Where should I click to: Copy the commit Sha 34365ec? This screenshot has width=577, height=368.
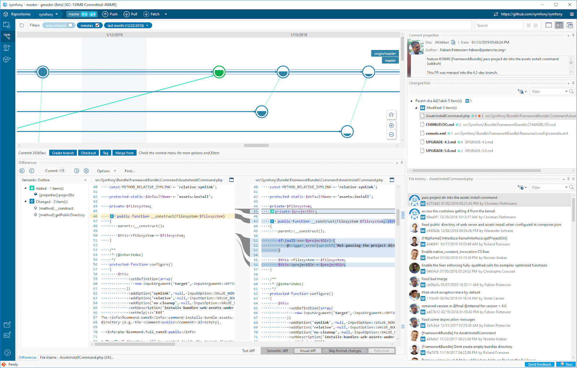(x=453, y=42)
